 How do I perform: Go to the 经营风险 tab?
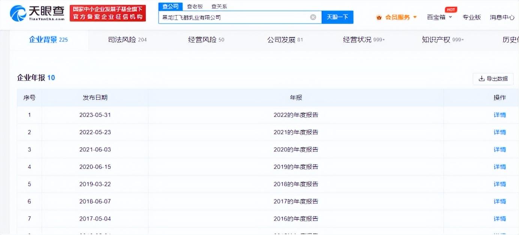[206, 40]
